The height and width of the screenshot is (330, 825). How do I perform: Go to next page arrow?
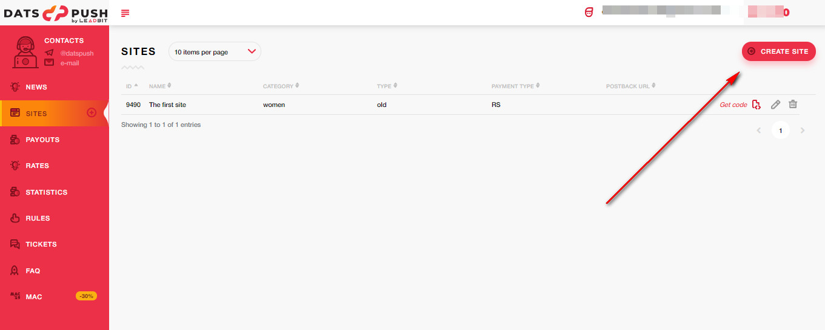click(x=803, y=131)
